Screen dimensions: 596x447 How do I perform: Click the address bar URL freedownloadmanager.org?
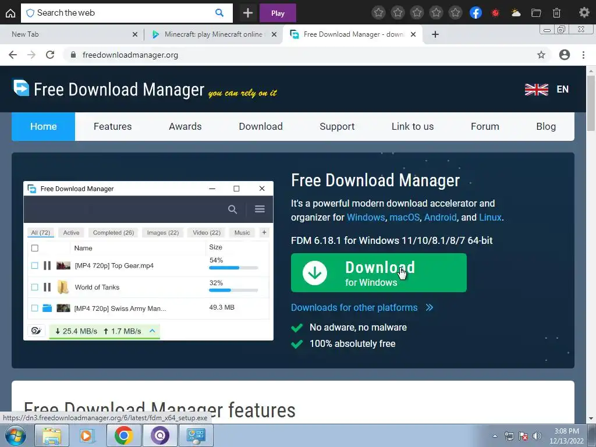click(x=130, y=55)
